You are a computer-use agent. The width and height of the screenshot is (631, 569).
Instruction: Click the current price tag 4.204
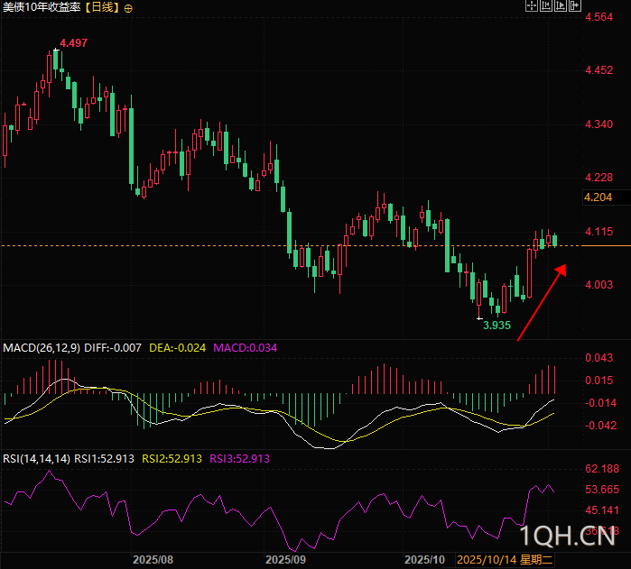click(x=598, y=197)
